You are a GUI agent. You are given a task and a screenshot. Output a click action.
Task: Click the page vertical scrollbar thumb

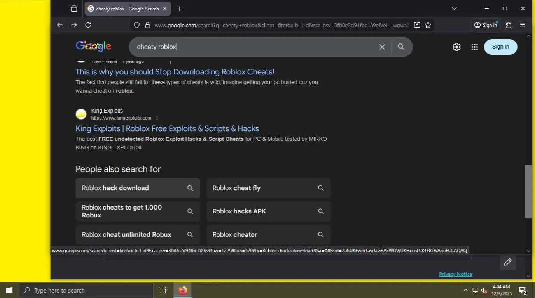point(528,191)
